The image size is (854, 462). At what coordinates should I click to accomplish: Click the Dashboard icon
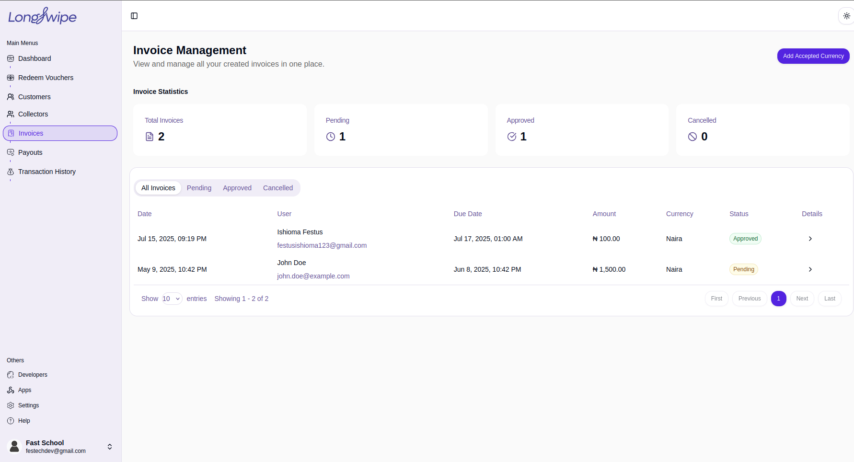[11, 58]
